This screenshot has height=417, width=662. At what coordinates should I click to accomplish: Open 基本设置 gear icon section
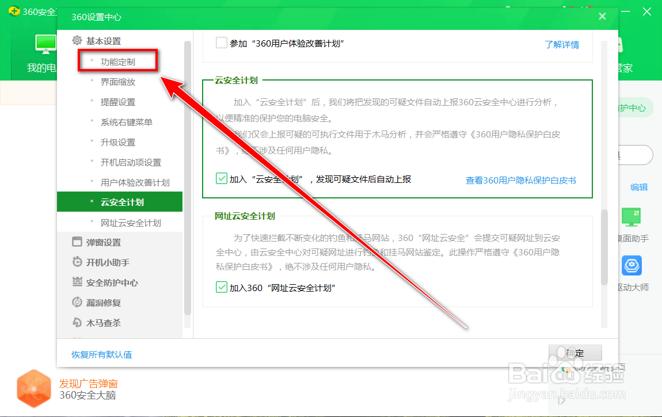(x=77, y=40)
